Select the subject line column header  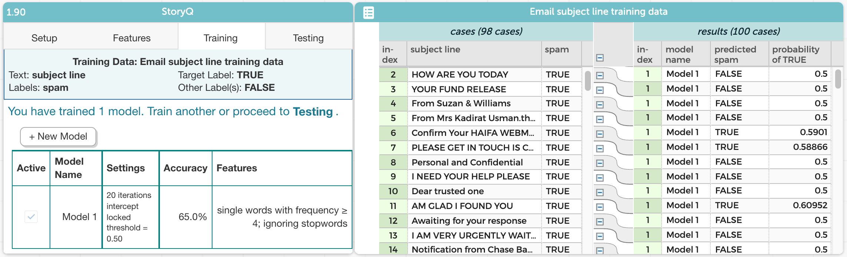(x=435, y=49)
